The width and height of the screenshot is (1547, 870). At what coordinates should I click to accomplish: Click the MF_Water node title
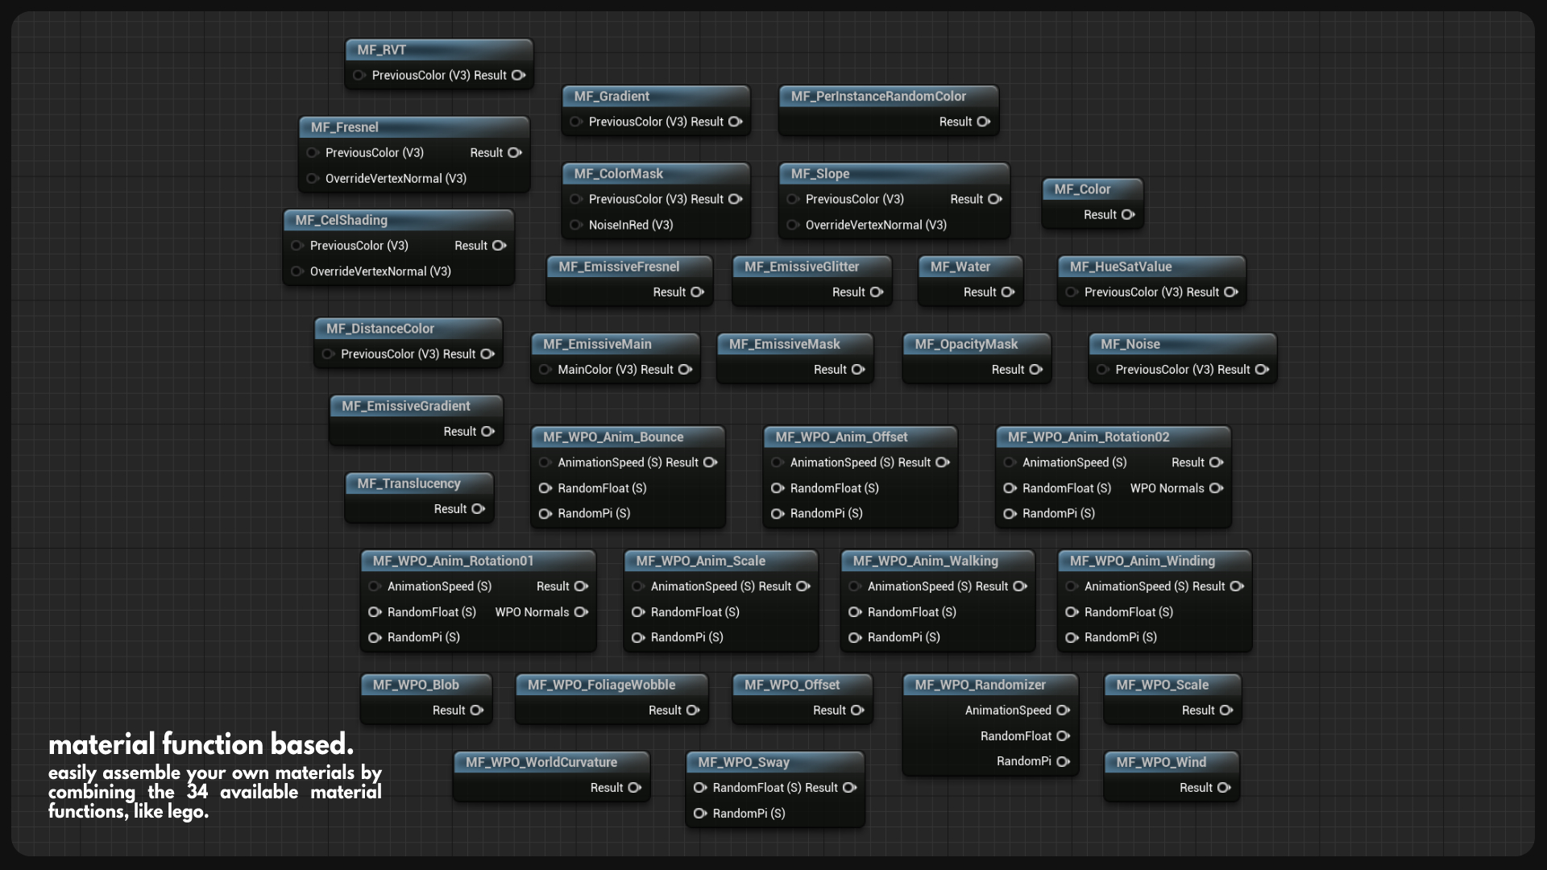[962, 267]
